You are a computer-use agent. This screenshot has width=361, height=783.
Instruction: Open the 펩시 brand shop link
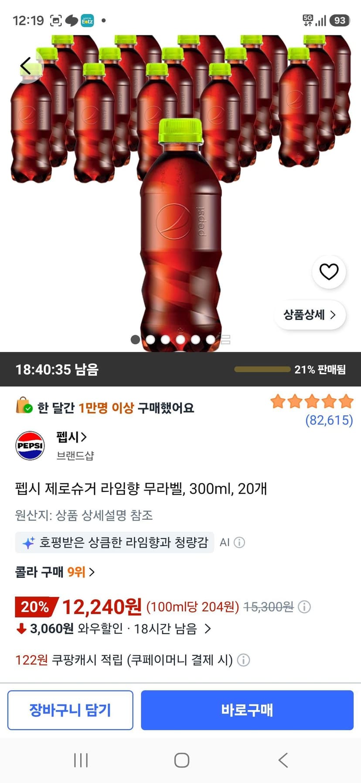72,436
